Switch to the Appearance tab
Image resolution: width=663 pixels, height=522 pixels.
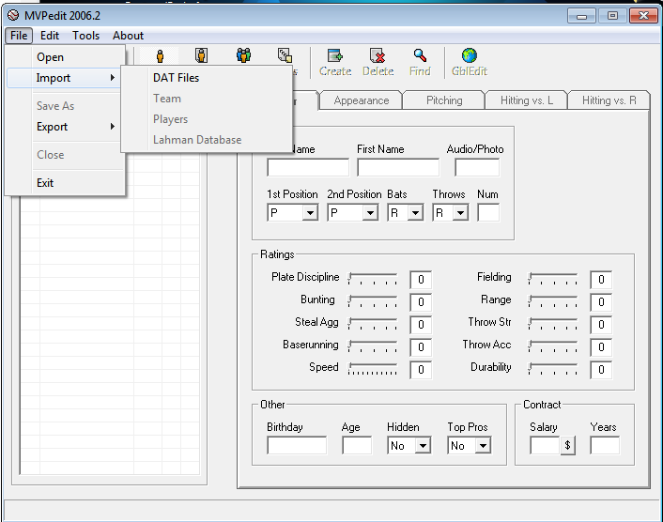362,100
